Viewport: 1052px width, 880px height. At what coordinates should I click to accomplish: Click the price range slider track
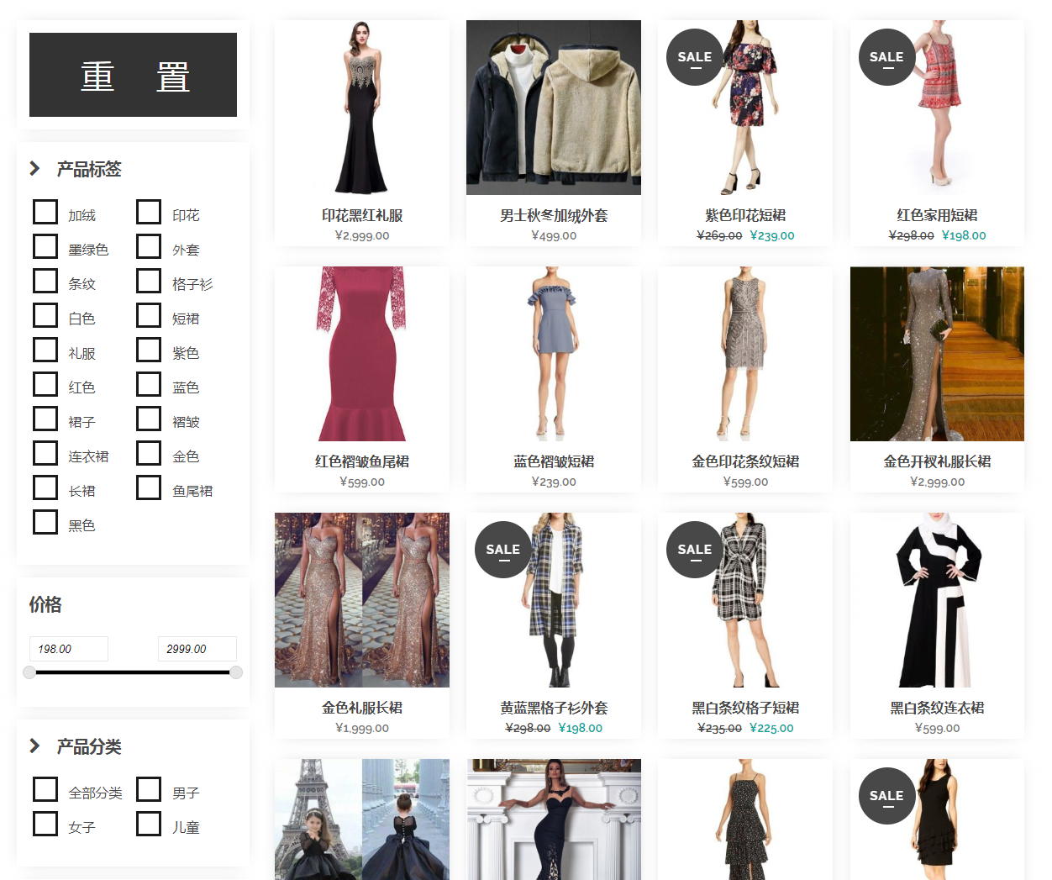pyautogui.click(x=133, y=672)
